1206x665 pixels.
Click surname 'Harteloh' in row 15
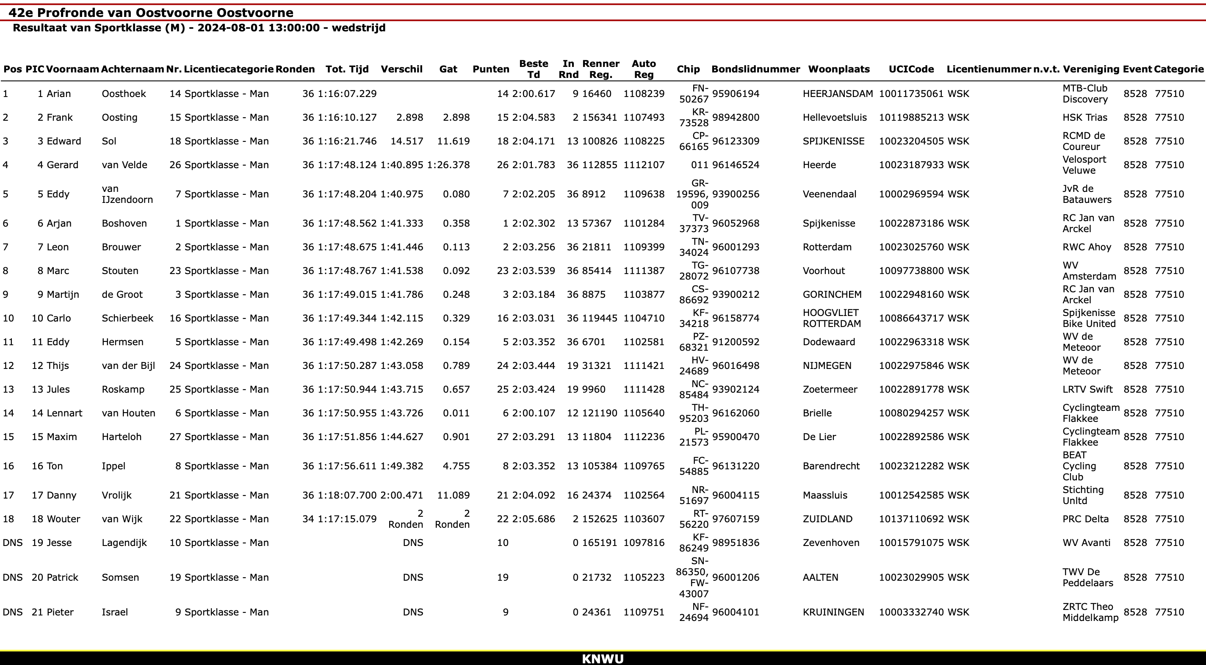point(121,437)
